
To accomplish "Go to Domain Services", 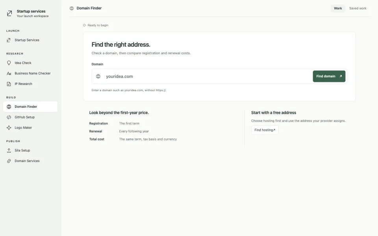I will 30,161.
